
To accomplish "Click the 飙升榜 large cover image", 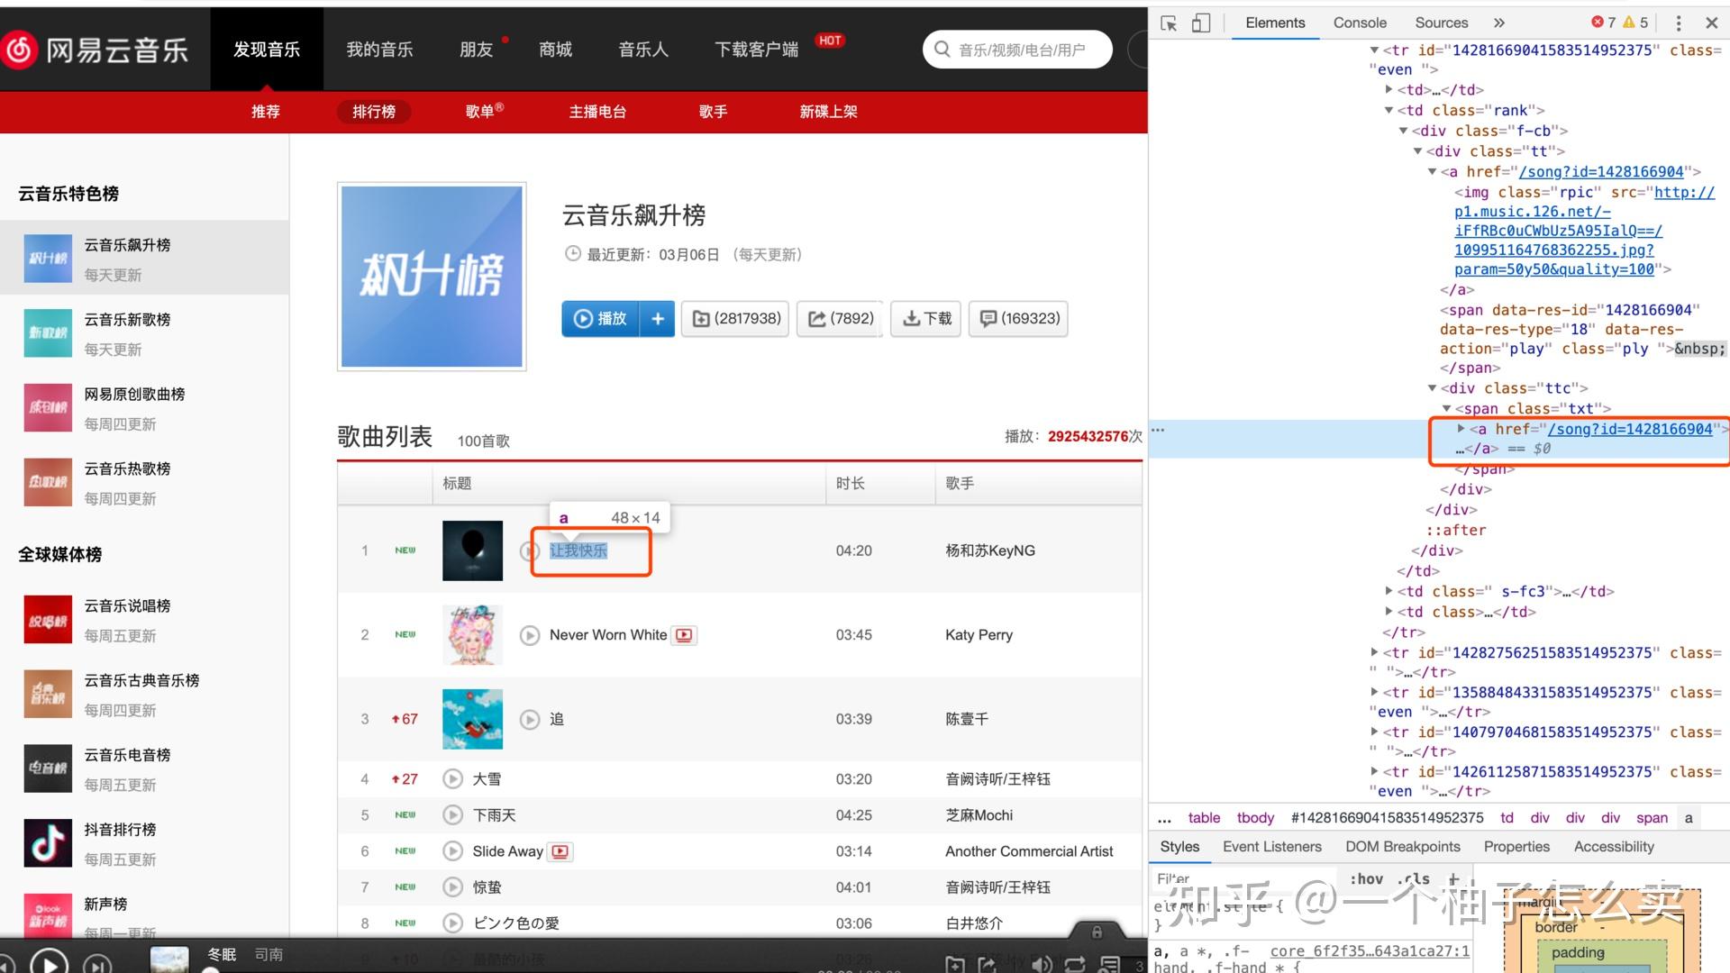I will point(432,277).
